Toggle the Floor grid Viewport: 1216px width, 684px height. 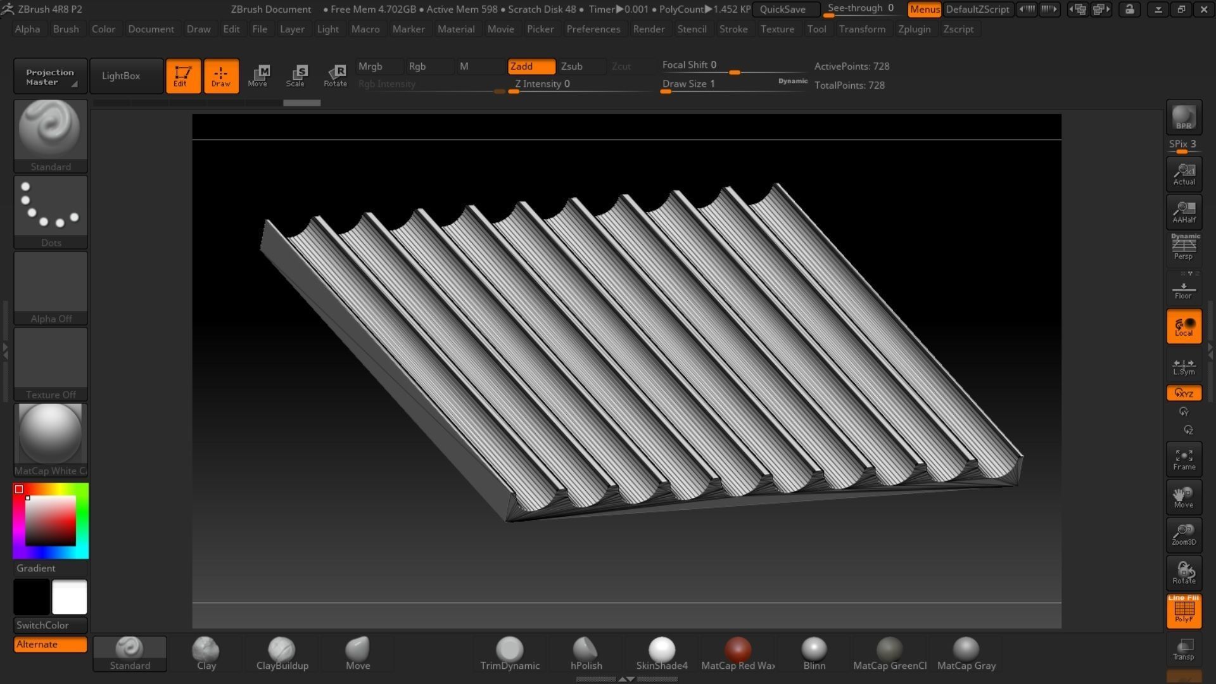click(x=1184, y=289)
